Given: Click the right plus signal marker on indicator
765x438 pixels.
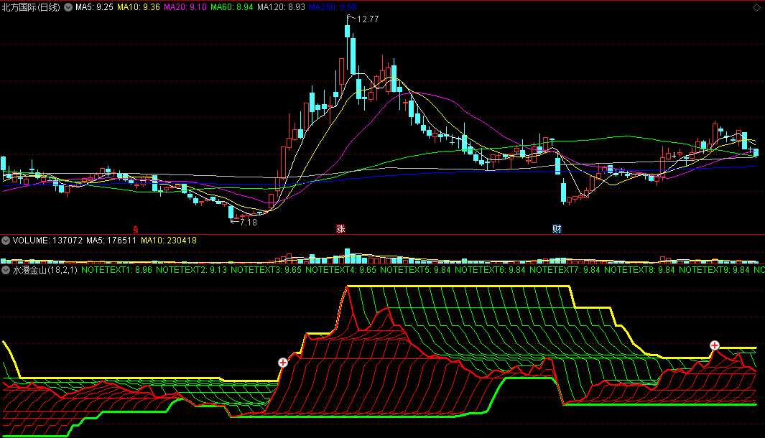Looking at the screenshot, I should click(x=714, y=345).
